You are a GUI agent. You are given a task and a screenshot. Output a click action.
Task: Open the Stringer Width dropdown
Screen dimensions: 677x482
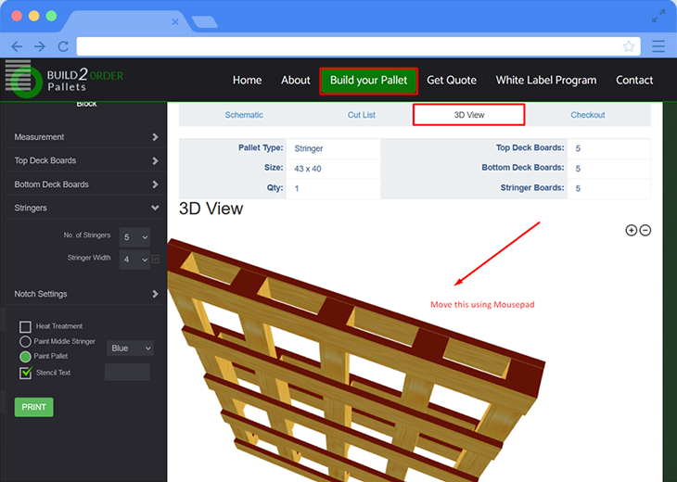click(134, 260)
